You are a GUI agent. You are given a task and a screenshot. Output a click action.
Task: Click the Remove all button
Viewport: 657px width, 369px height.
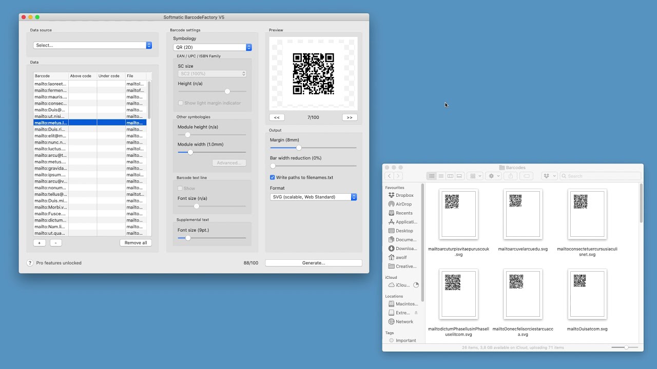coord(136,243)
